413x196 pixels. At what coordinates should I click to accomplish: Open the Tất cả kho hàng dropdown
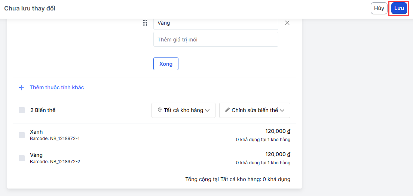pos(183,110)
